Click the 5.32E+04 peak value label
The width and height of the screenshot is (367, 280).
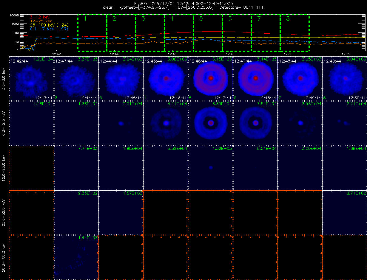coord(177,149)
